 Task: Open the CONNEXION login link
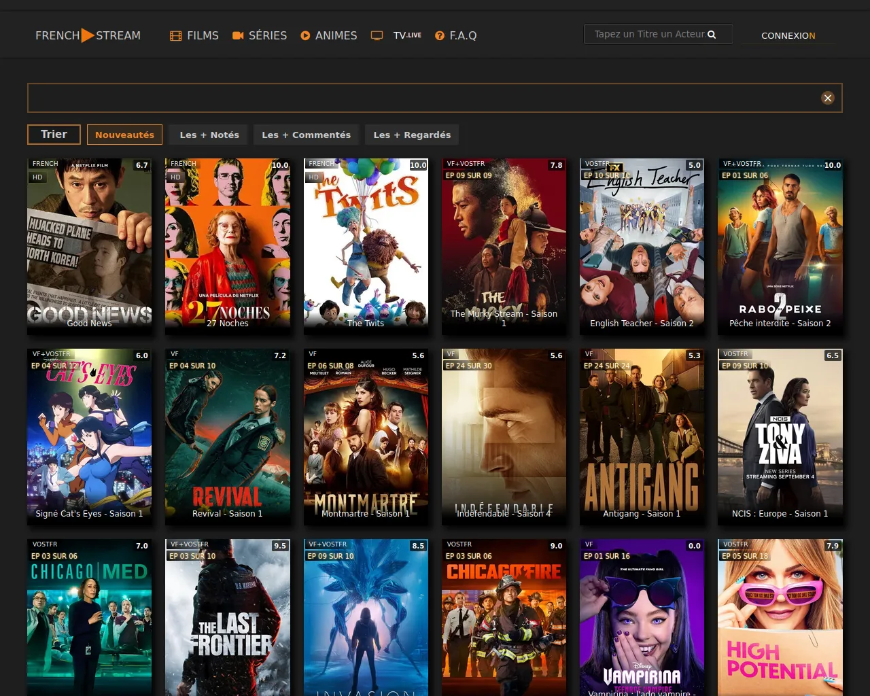[788, 35]
